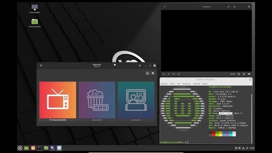
Task: Open Pesquisar menu in terminal
Action: [x=186, y=84]
